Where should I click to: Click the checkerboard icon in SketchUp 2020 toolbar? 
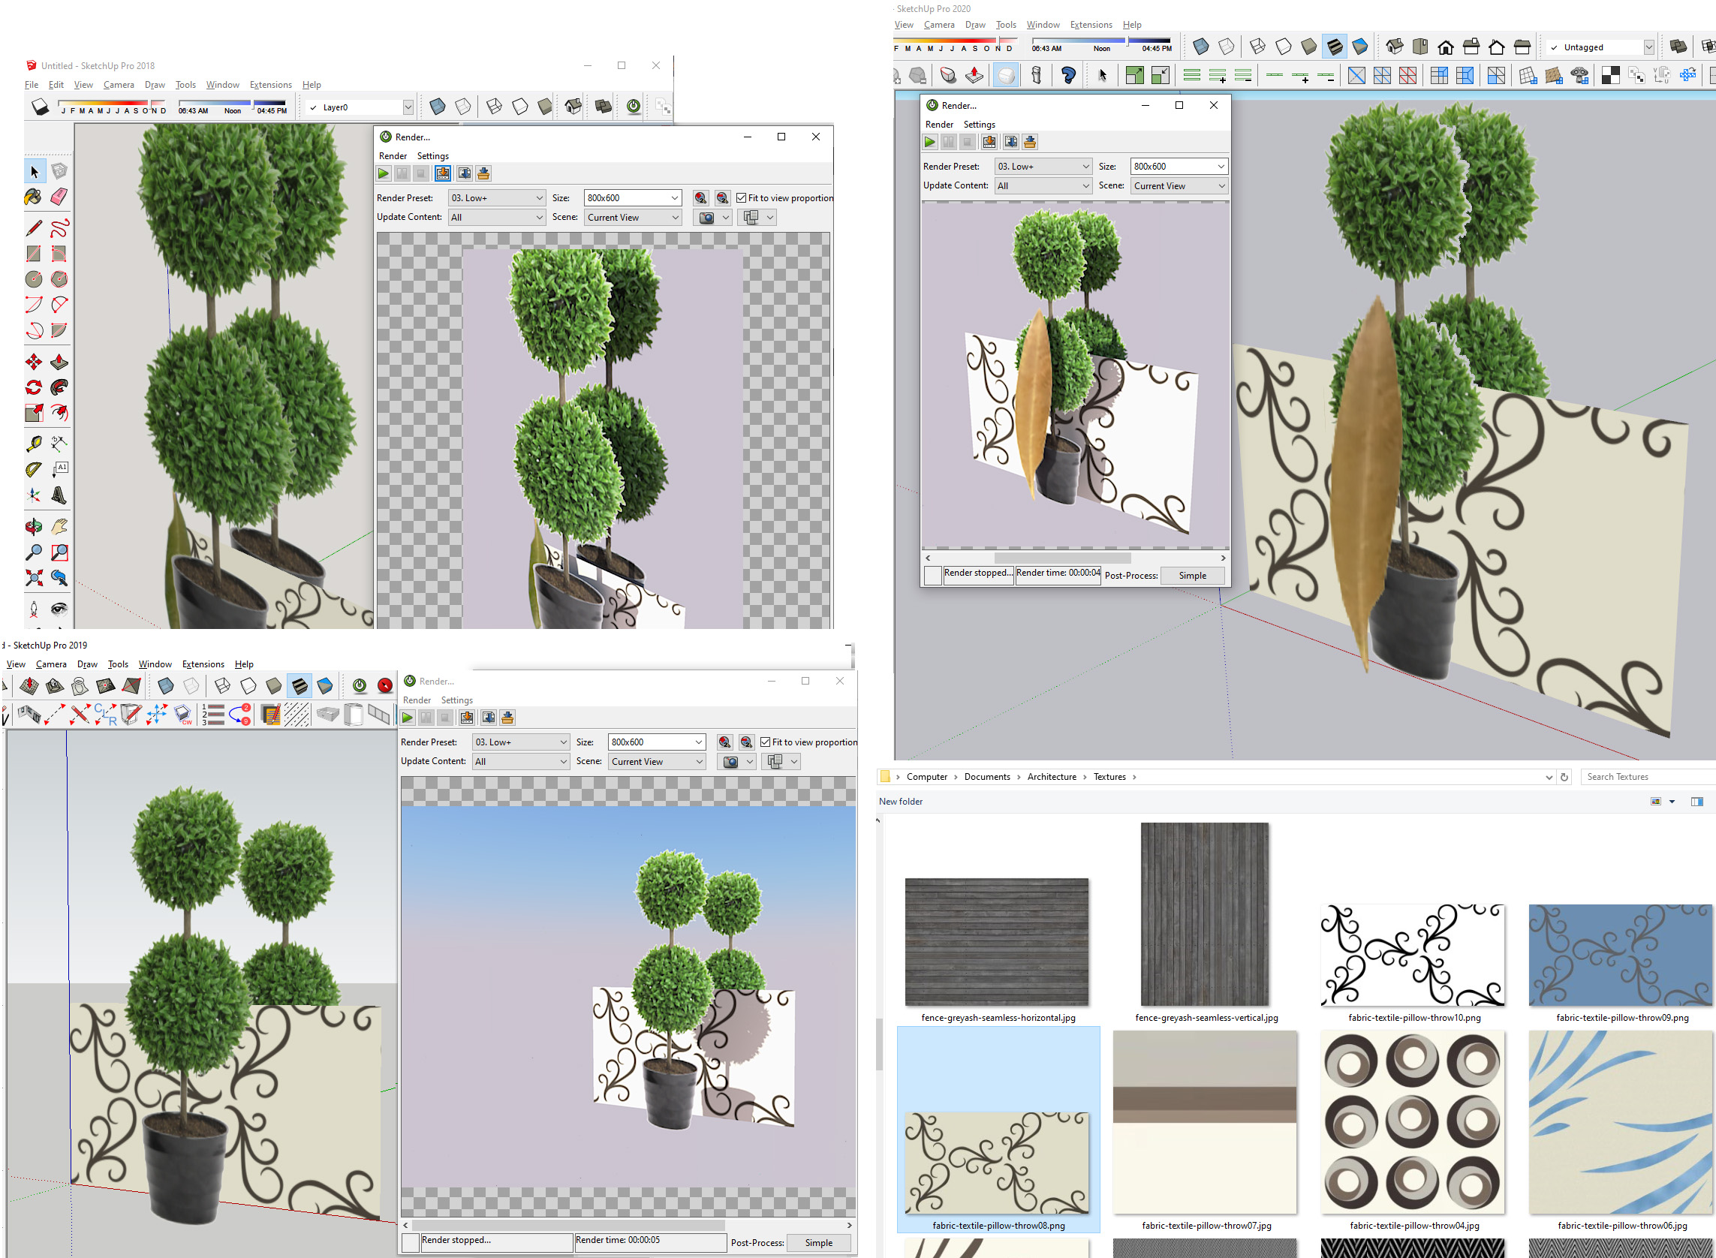click(x=1610, y=74)
